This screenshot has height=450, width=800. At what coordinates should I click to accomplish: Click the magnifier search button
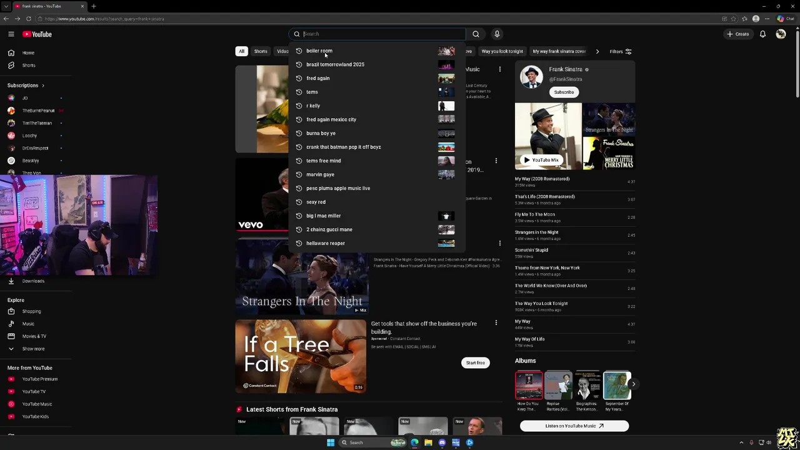(x=476, y=34)
